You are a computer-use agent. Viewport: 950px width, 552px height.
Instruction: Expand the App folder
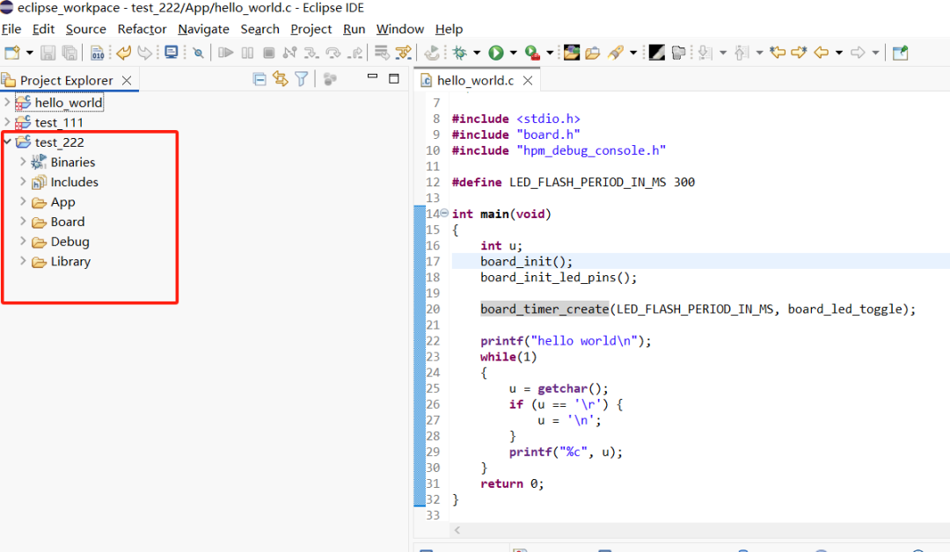tap(23, 201)
